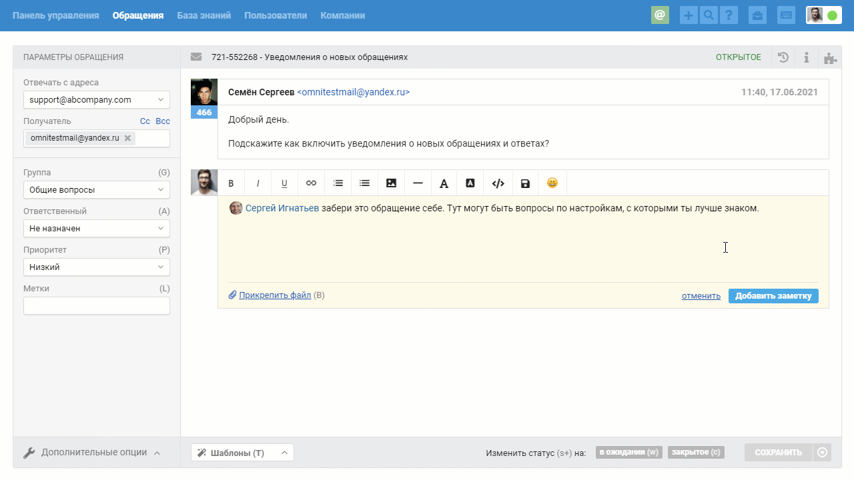Add a Bcc recipient

[163, 121]
